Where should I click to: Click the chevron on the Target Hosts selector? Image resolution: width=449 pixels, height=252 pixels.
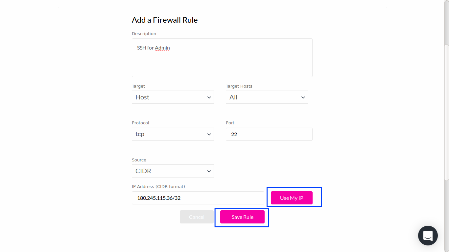click(x=303, y=97)
